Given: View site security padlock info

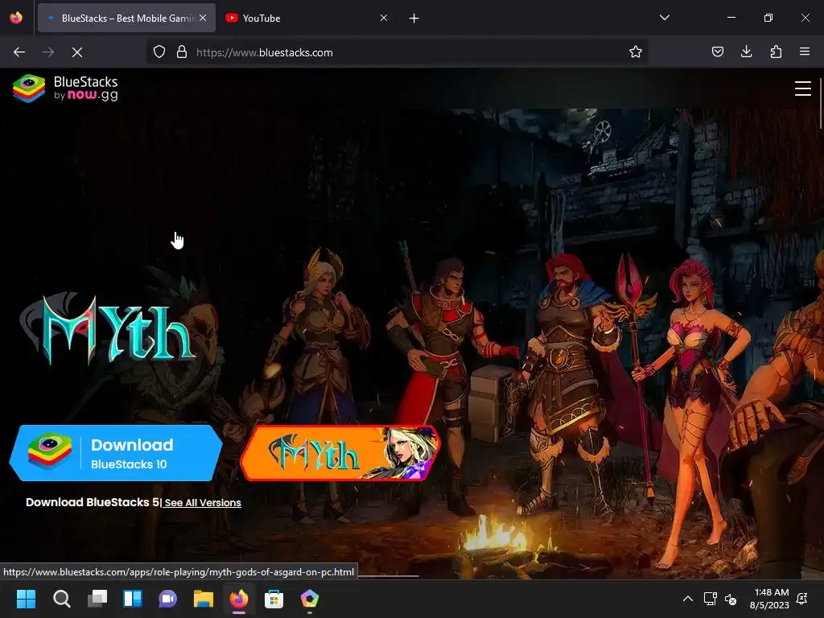Looking at the screenshot, I should pos(182,52).
